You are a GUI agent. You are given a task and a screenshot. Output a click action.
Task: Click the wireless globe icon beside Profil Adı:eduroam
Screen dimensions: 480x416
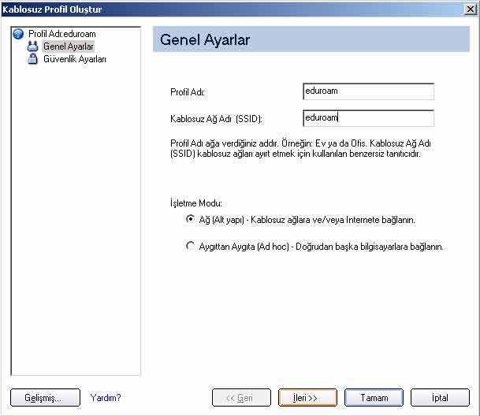(18, 34)
